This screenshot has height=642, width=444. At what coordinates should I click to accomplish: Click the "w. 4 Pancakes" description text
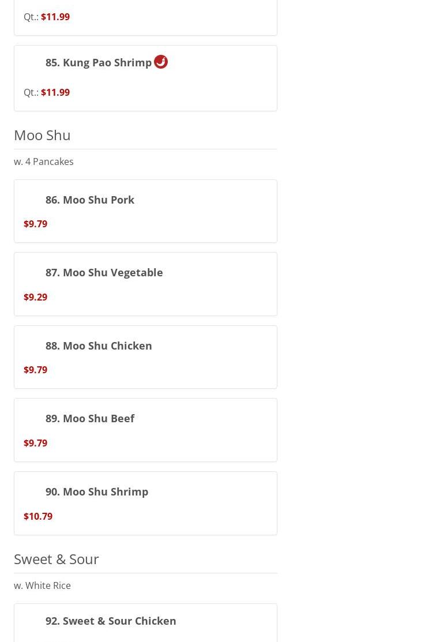click(x=44, y=162)
